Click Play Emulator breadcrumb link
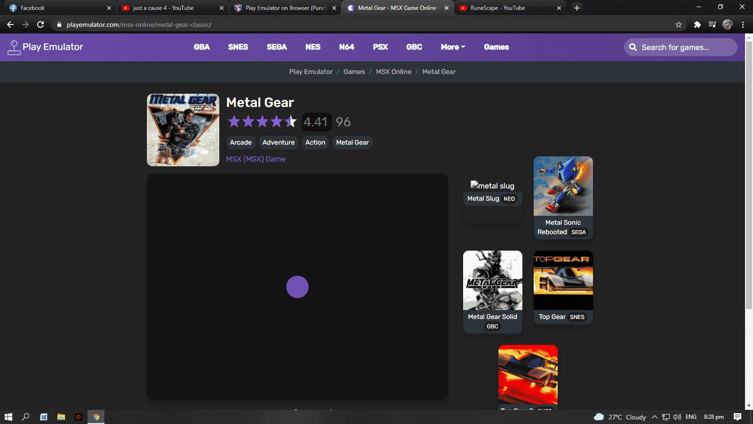 tap(311, 72)
